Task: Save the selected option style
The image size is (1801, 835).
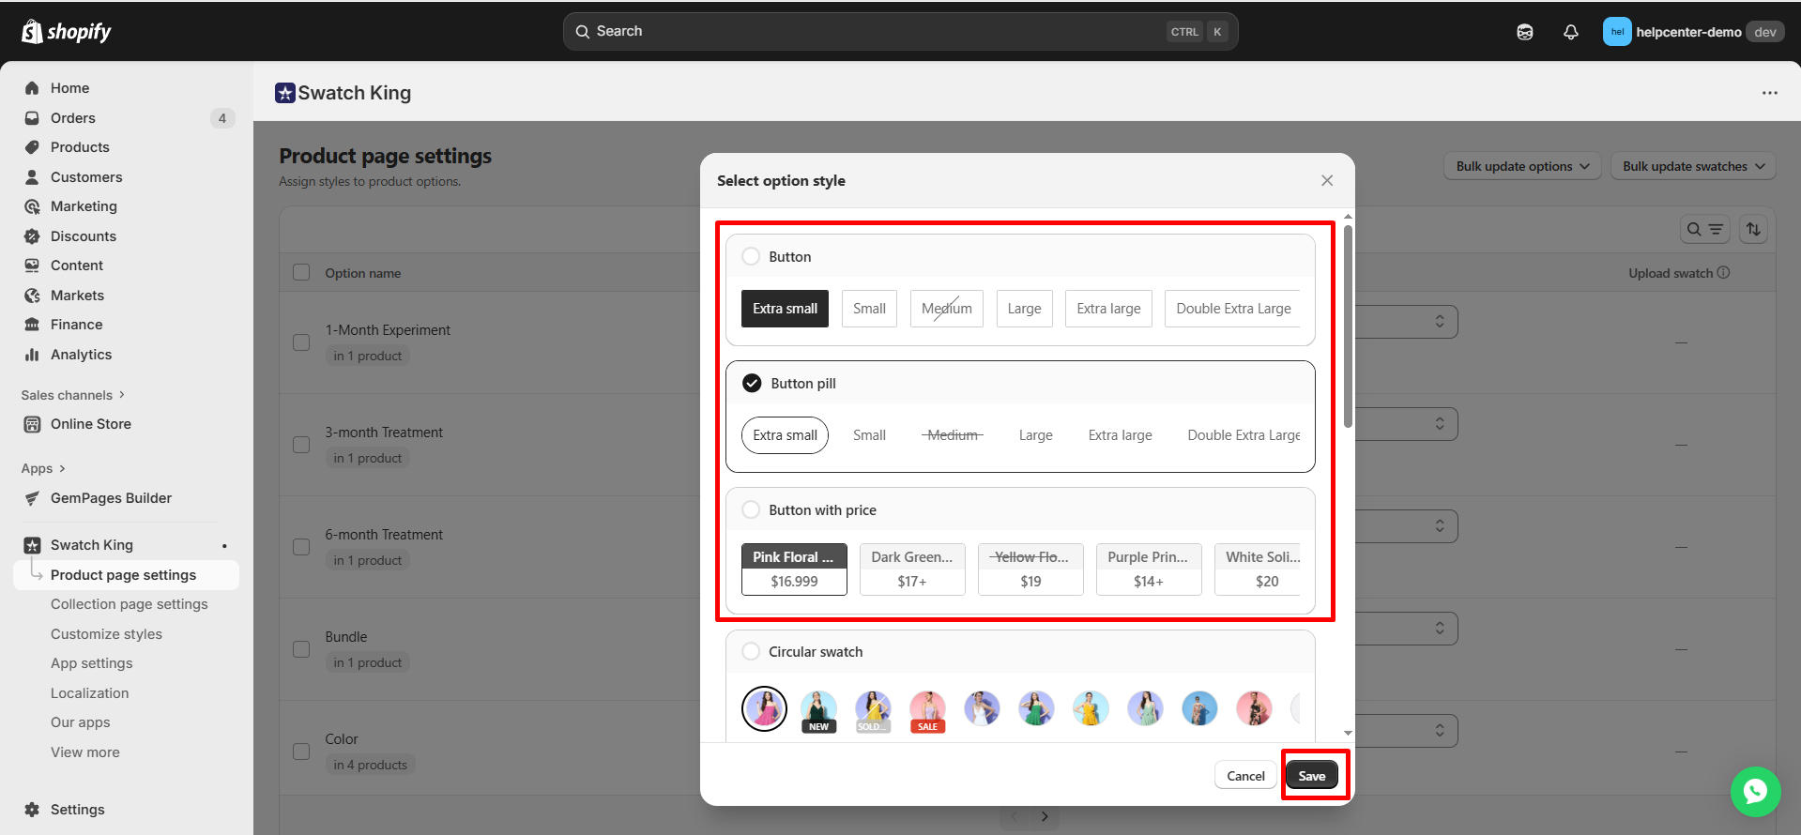Action: coord(1311,776)
